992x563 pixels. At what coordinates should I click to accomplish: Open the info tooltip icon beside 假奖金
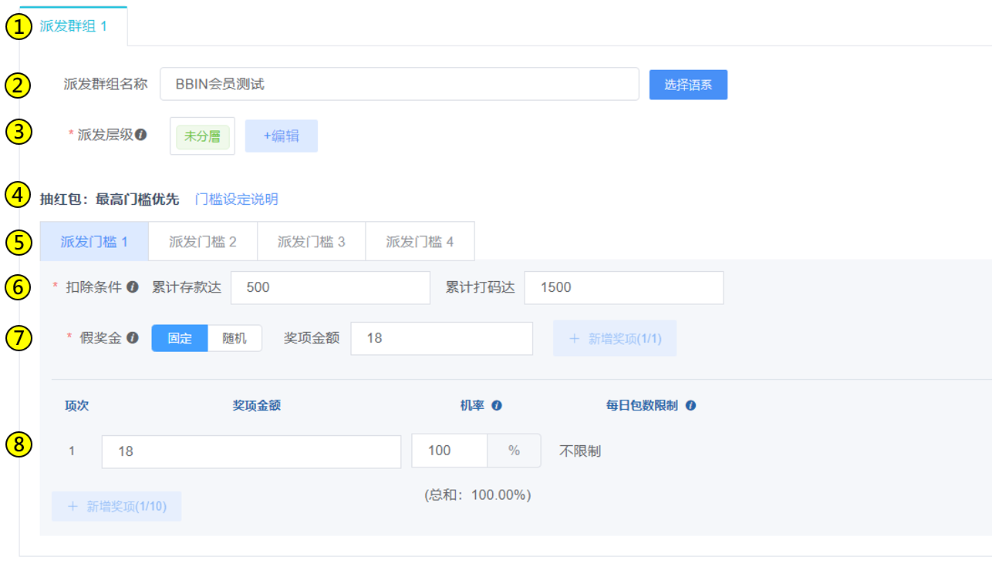pos(133,337)
